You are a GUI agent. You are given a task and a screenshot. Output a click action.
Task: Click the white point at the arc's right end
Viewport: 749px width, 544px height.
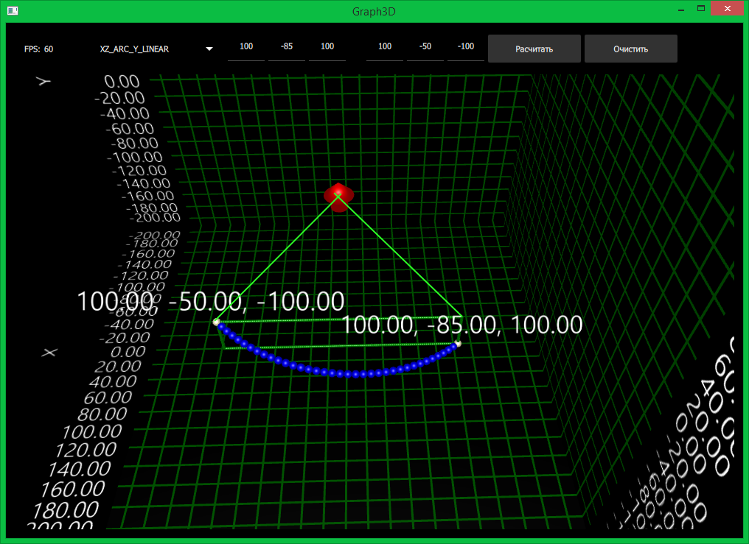(x=459, y=343)
